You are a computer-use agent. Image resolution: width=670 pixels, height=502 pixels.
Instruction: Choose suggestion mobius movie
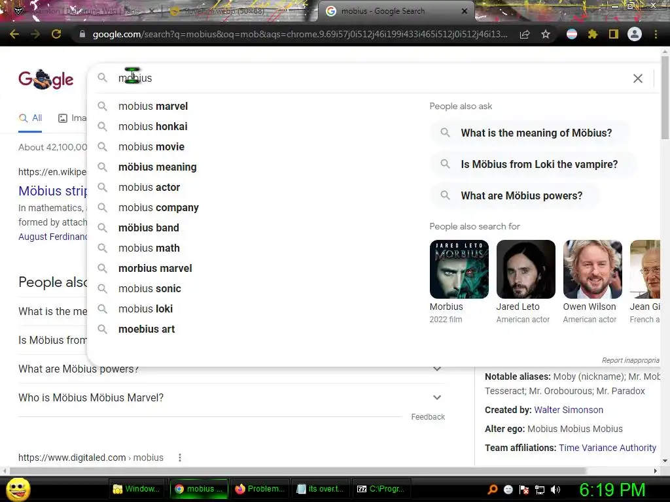click(151, 146)
